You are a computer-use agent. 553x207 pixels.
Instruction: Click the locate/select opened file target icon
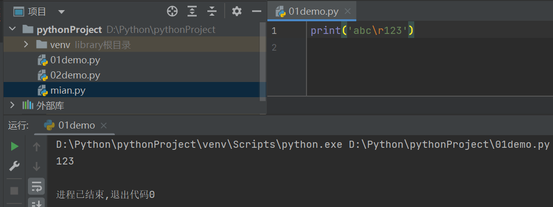(x=172, y=11)
